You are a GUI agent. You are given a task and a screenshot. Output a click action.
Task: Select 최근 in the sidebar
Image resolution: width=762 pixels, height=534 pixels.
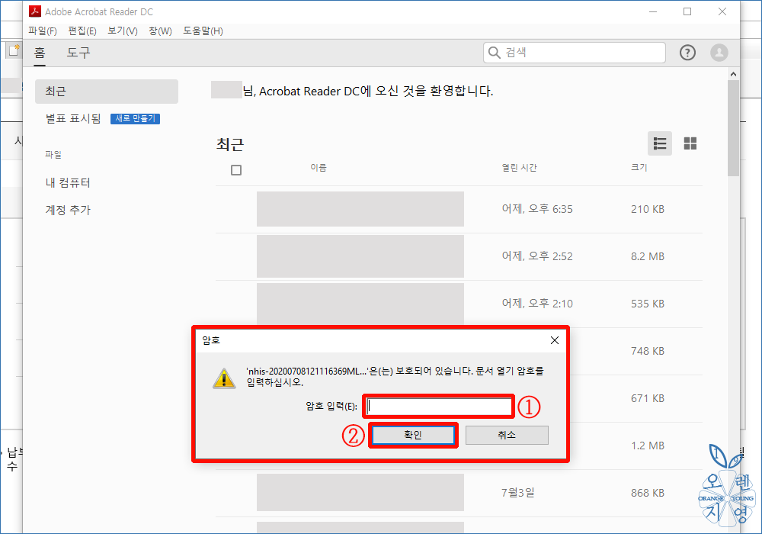click(107, 92)
